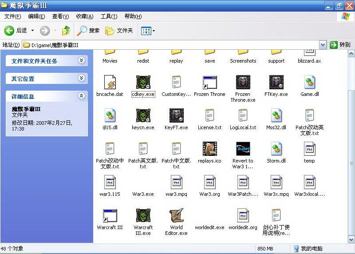The width and height of the screenshot is (355, 254).
Task: Open the 收藏(A) menu
Action: pyautogui.click(x=85, y=16)
